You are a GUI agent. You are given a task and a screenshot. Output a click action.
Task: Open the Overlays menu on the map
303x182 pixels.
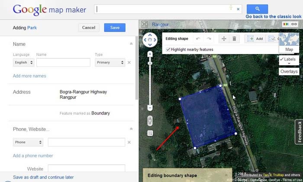[x=289, y=71]
